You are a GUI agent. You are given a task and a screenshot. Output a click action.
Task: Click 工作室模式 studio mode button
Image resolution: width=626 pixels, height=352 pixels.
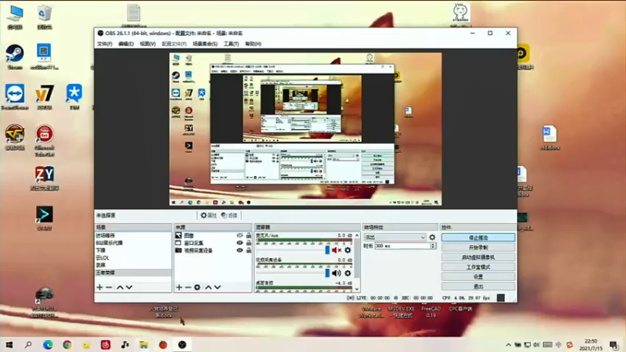click(x=478, y=267)
